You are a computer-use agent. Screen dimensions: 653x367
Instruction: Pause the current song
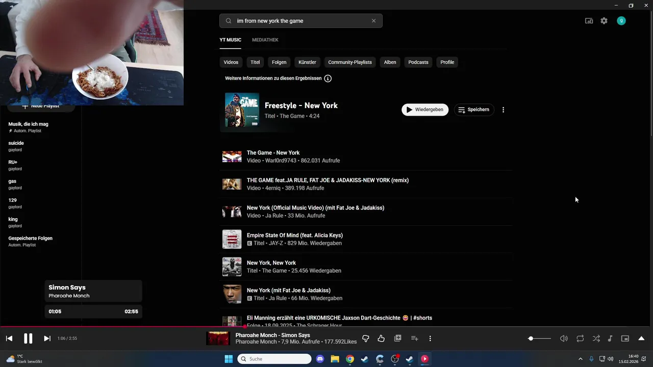(28, 338)
